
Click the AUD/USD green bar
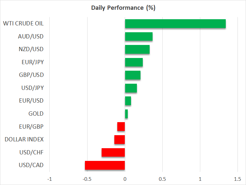pyautogui.click(x=139, y=36)
